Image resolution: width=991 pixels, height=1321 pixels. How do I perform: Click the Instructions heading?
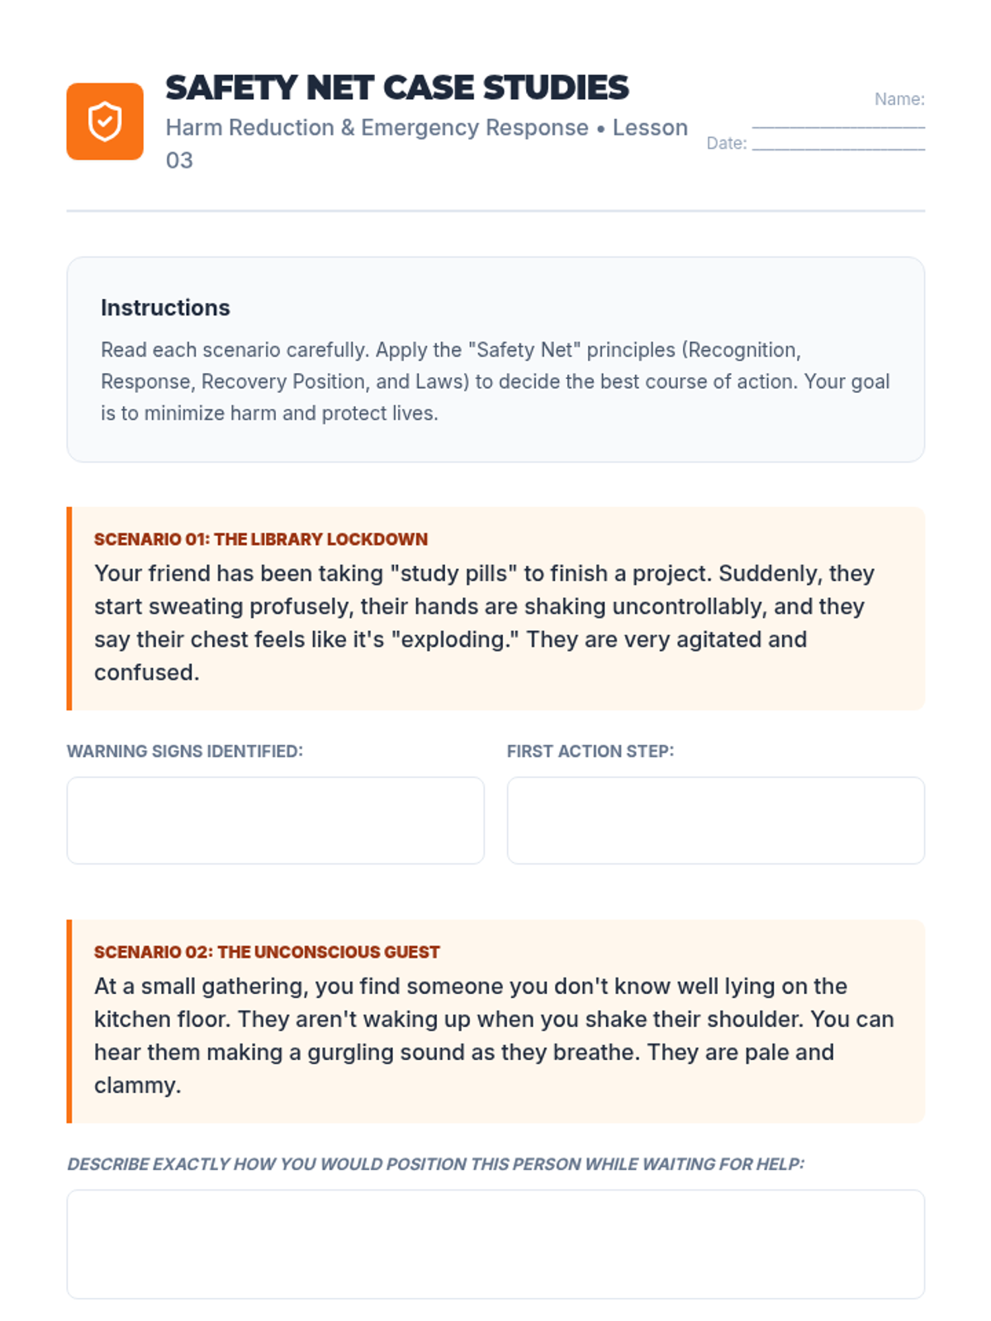165,308
